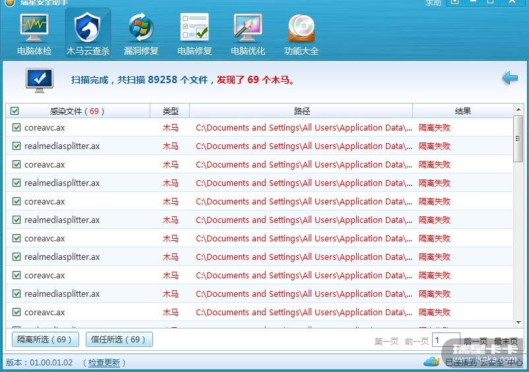Uncheck third coreavc.ax row checkbox

[16, 201]
